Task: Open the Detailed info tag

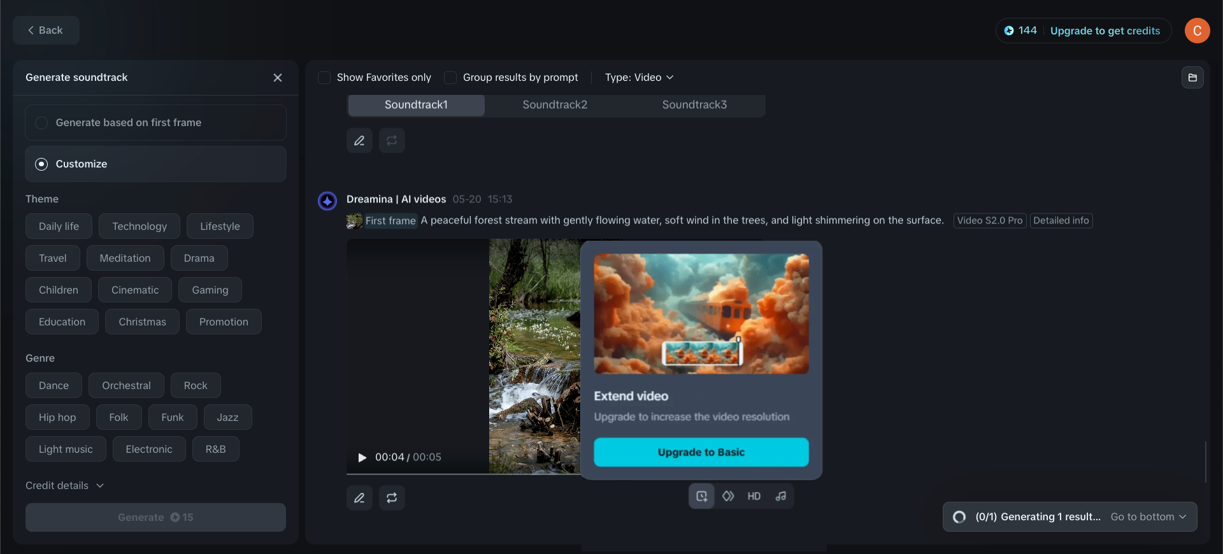Action: pyautogui.click(x=1061, y=221)
